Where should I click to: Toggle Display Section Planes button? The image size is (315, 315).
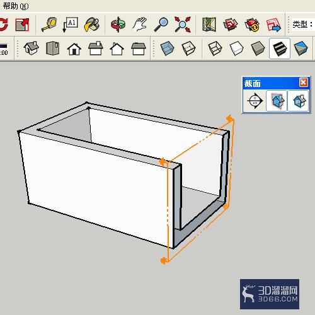click(277, 101)
